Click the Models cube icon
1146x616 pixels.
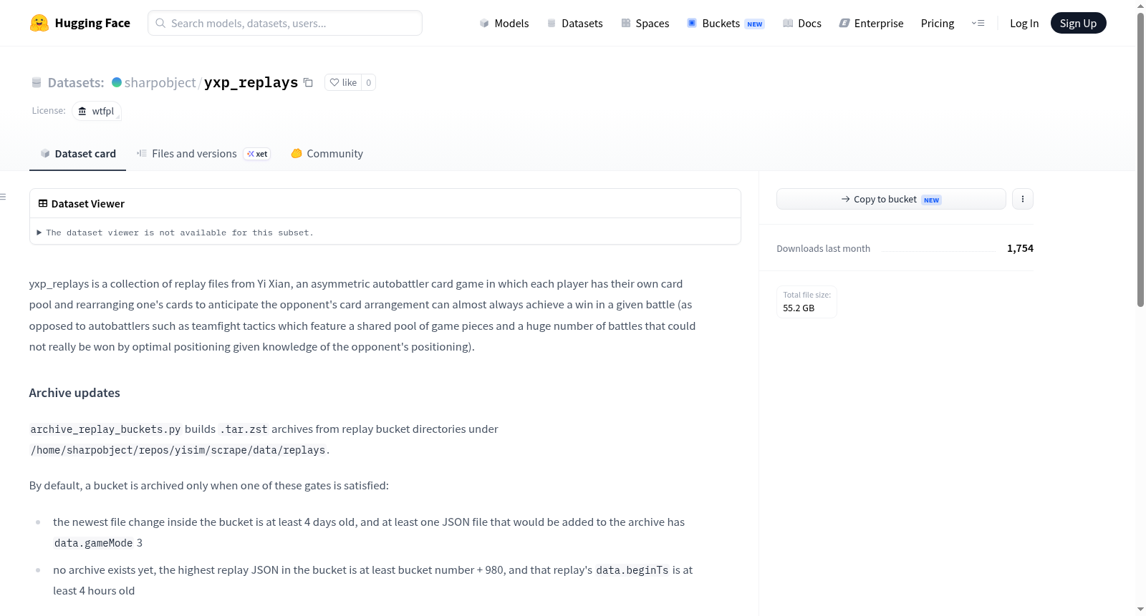[x=484, y=23]
